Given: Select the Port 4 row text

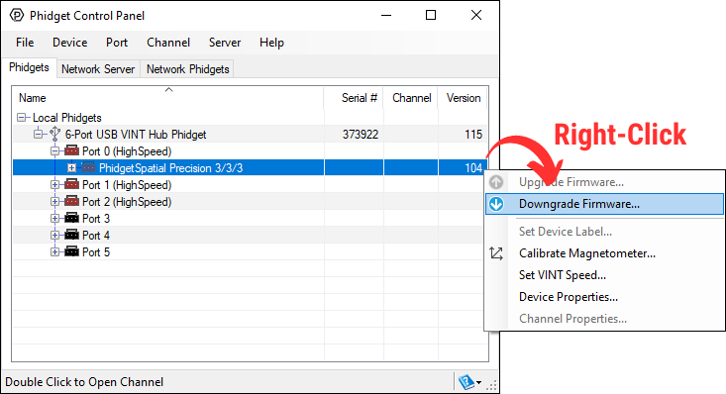Looking at the screenshot, I should [96, 236].
